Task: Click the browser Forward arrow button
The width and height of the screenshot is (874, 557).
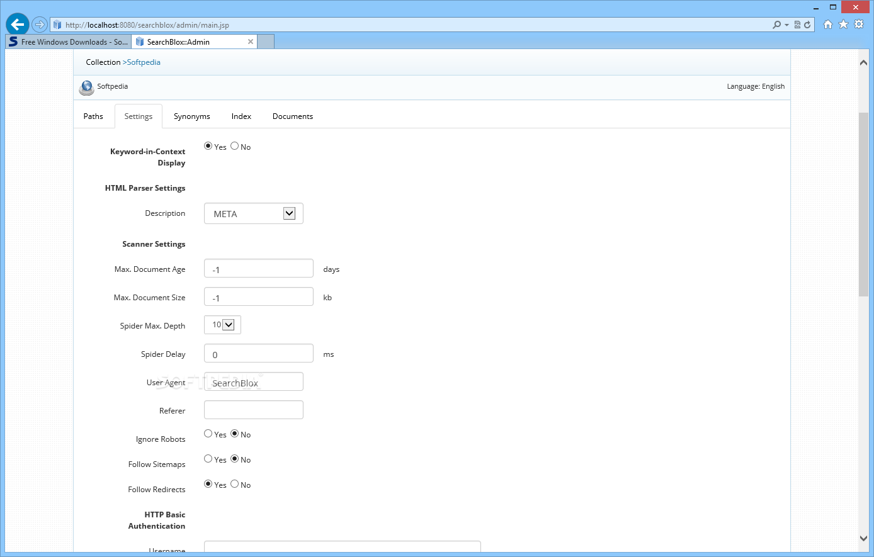Action: (40, 25)
